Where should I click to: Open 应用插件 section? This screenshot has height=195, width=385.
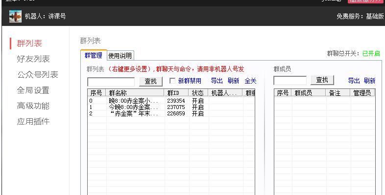tap(33, 122)
